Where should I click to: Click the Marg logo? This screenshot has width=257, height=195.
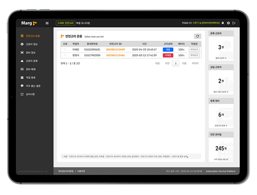(29, 23)
